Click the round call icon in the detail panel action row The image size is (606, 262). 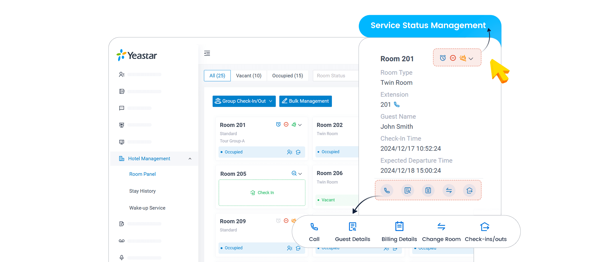387,191
